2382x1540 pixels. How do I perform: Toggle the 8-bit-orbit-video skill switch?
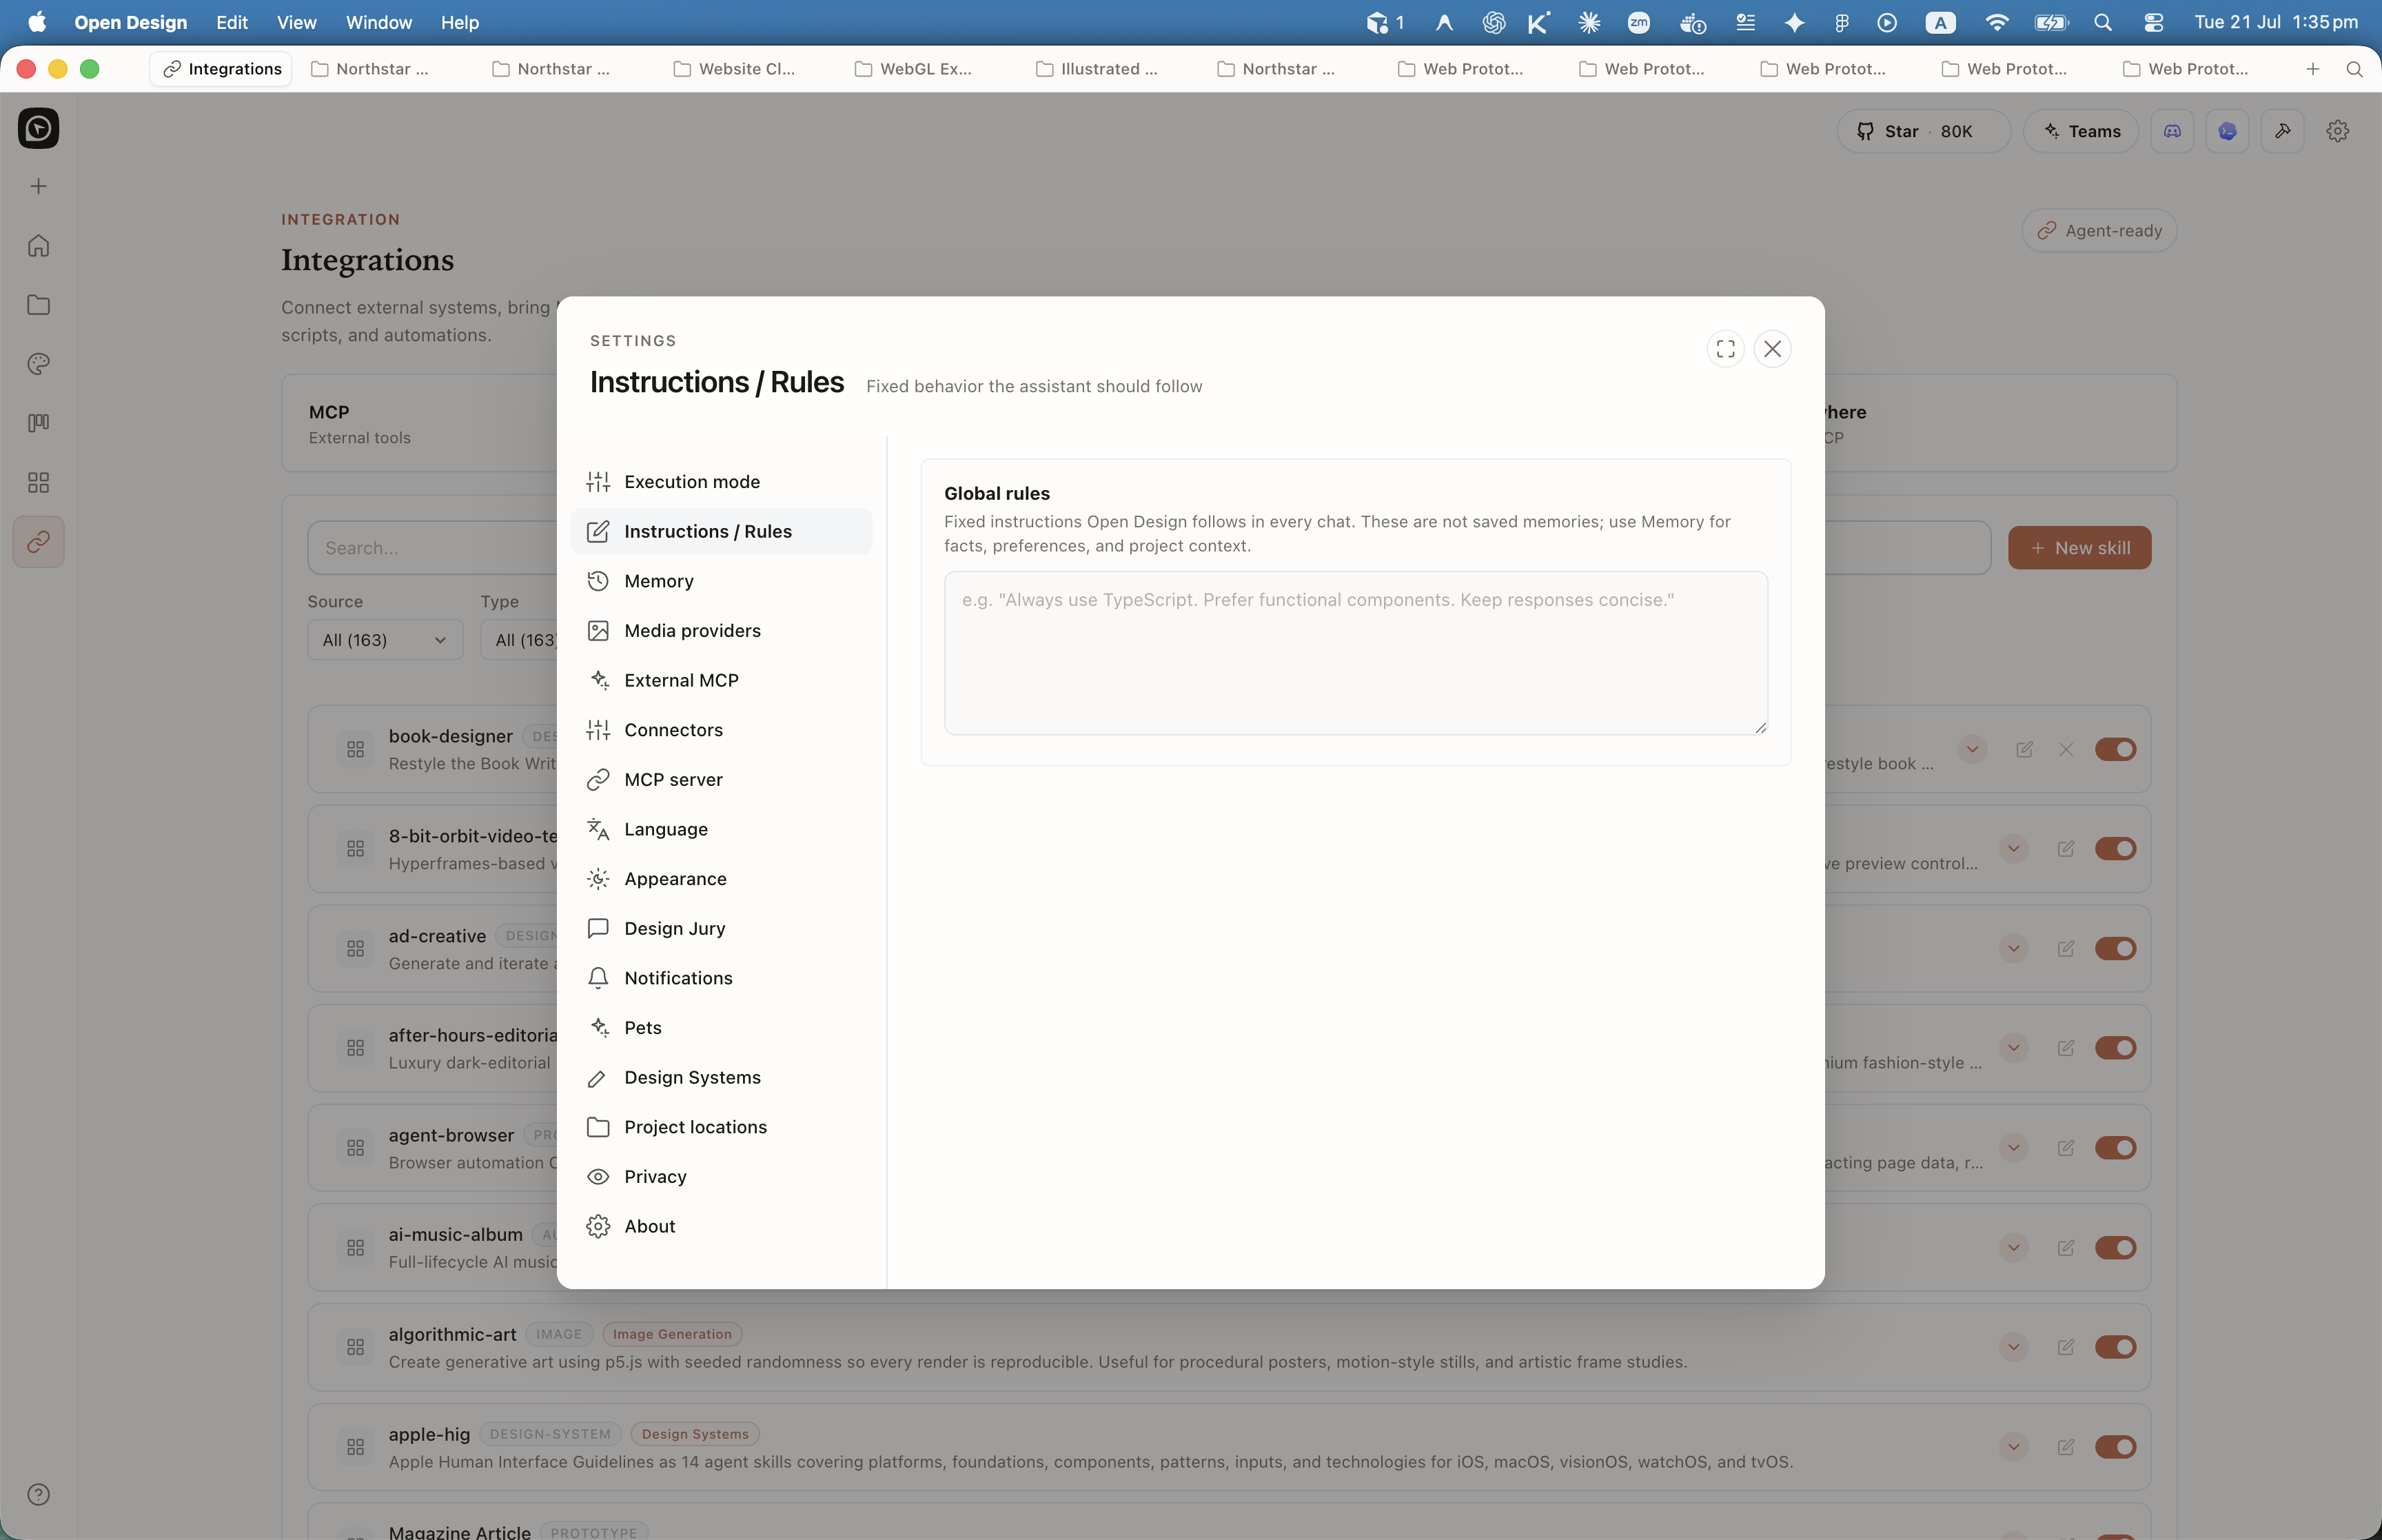tap(2115, 849)
